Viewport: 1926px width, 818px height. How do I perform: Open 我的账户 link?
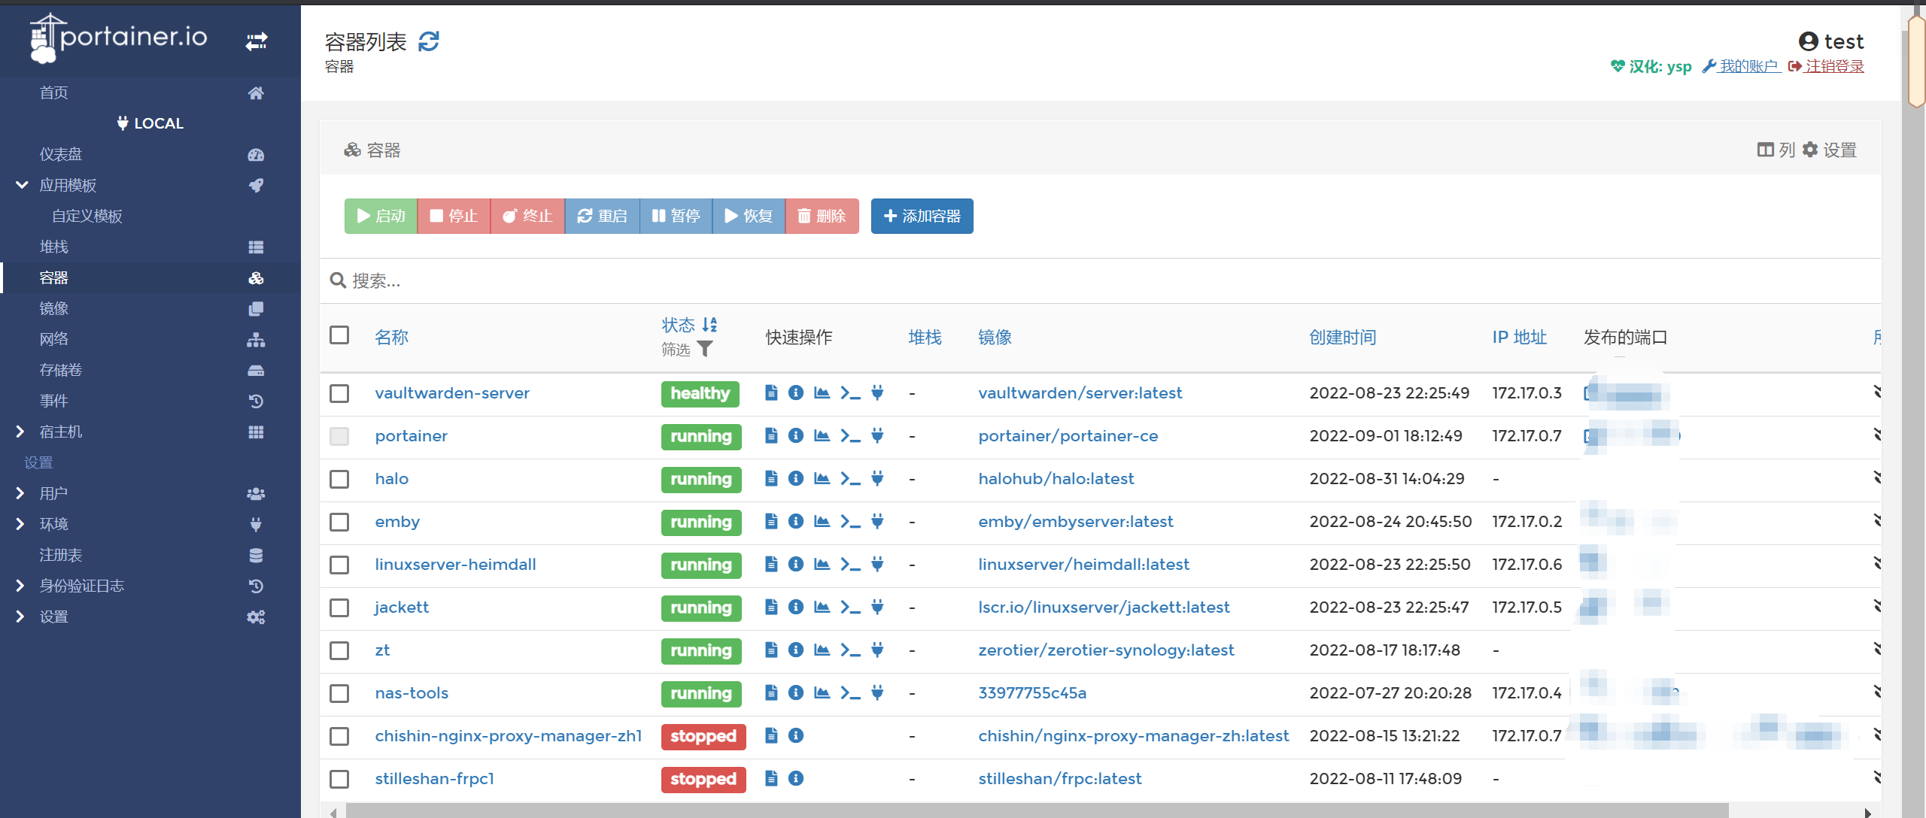click(x=1742, y=66)
